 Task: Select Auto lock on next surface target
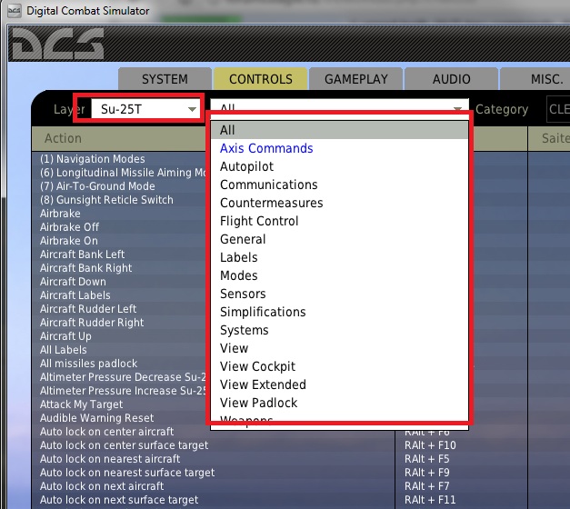(x=119, y=500)
